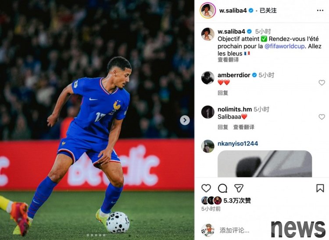
Task: Toggle the 已关注 following status
Action: [268, 11]
